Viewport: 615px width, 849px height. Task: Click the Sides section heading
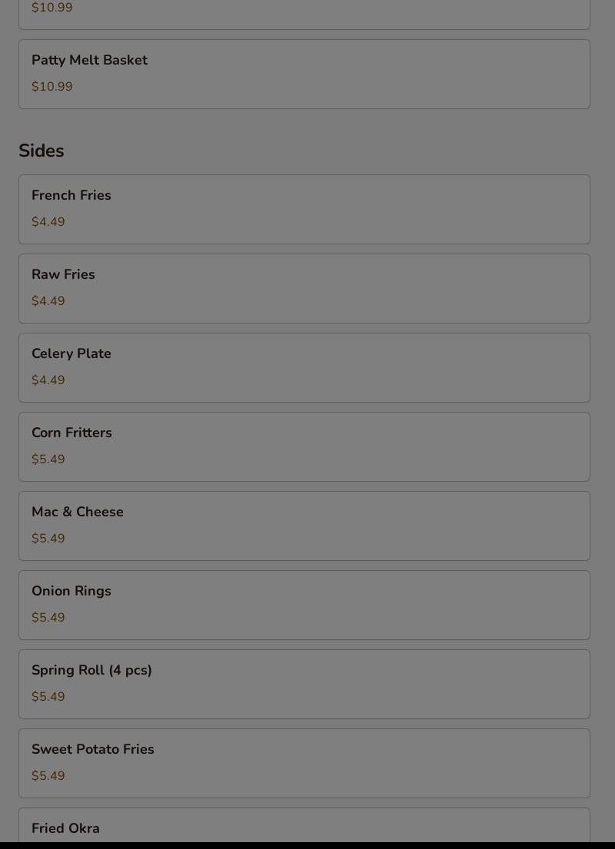pyautogui.click(x=42, y=151)
